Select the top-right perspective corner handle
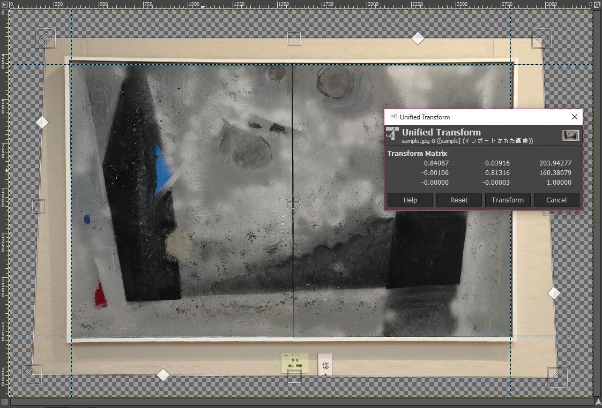This screenshot has width=602, height=408. pyautogui.click(x=541, y=39)
